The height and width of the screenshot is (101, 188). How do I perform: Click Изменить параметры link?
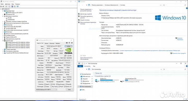[x=180, y=39]
